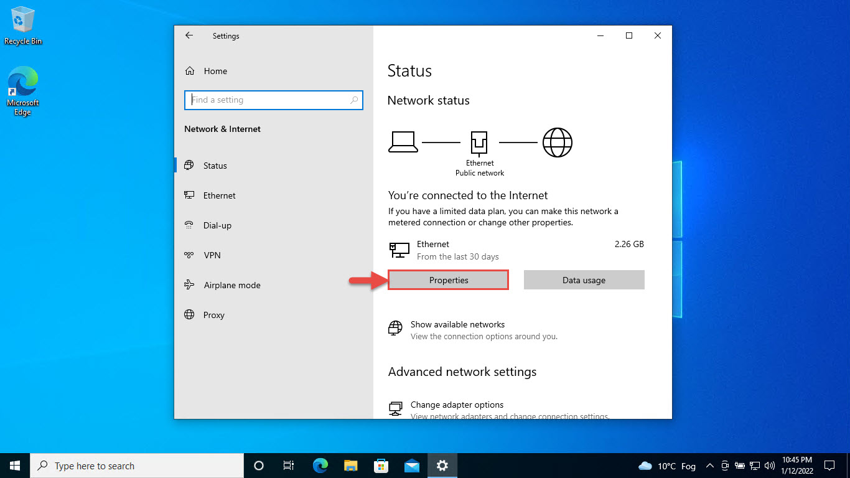Select Dial-up in the left sidebar
This screenshot has width=850, height=478.
(216, 225)
